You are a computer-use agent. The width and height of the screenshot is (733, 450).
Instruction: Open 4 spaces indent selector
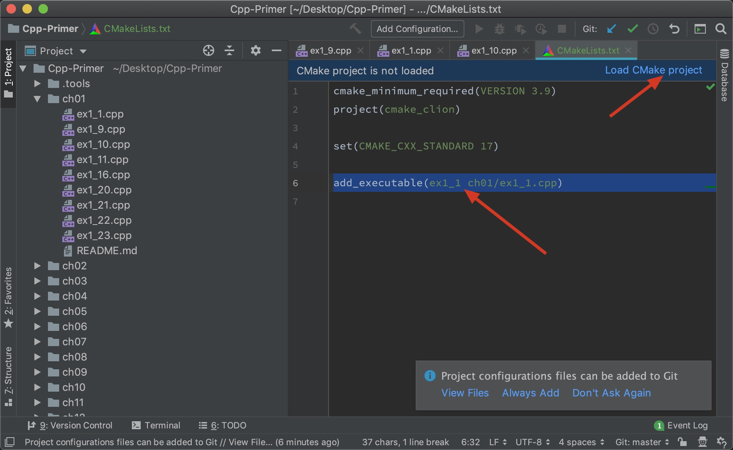click(582, 442)
